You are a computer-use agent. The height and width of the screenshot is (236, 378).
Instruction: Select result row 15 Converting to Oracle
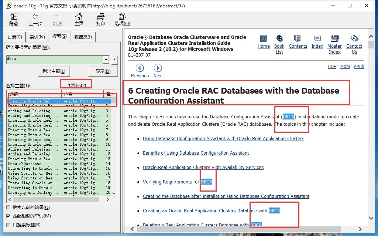pos(59,168)
